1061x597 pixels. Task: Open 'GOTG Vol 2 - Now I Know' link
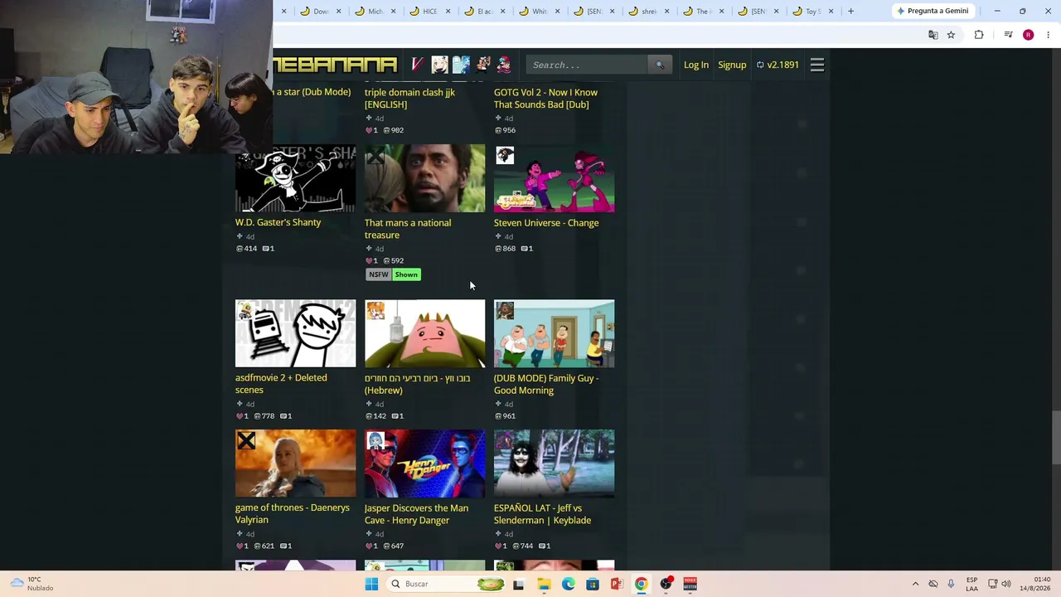(x=545, y=99)
